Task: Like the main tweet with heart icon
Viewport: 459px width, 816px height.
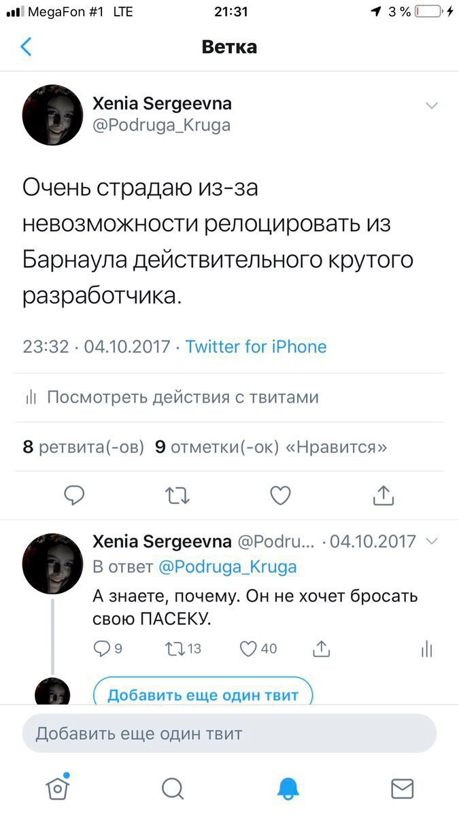Action: (280, 496)
